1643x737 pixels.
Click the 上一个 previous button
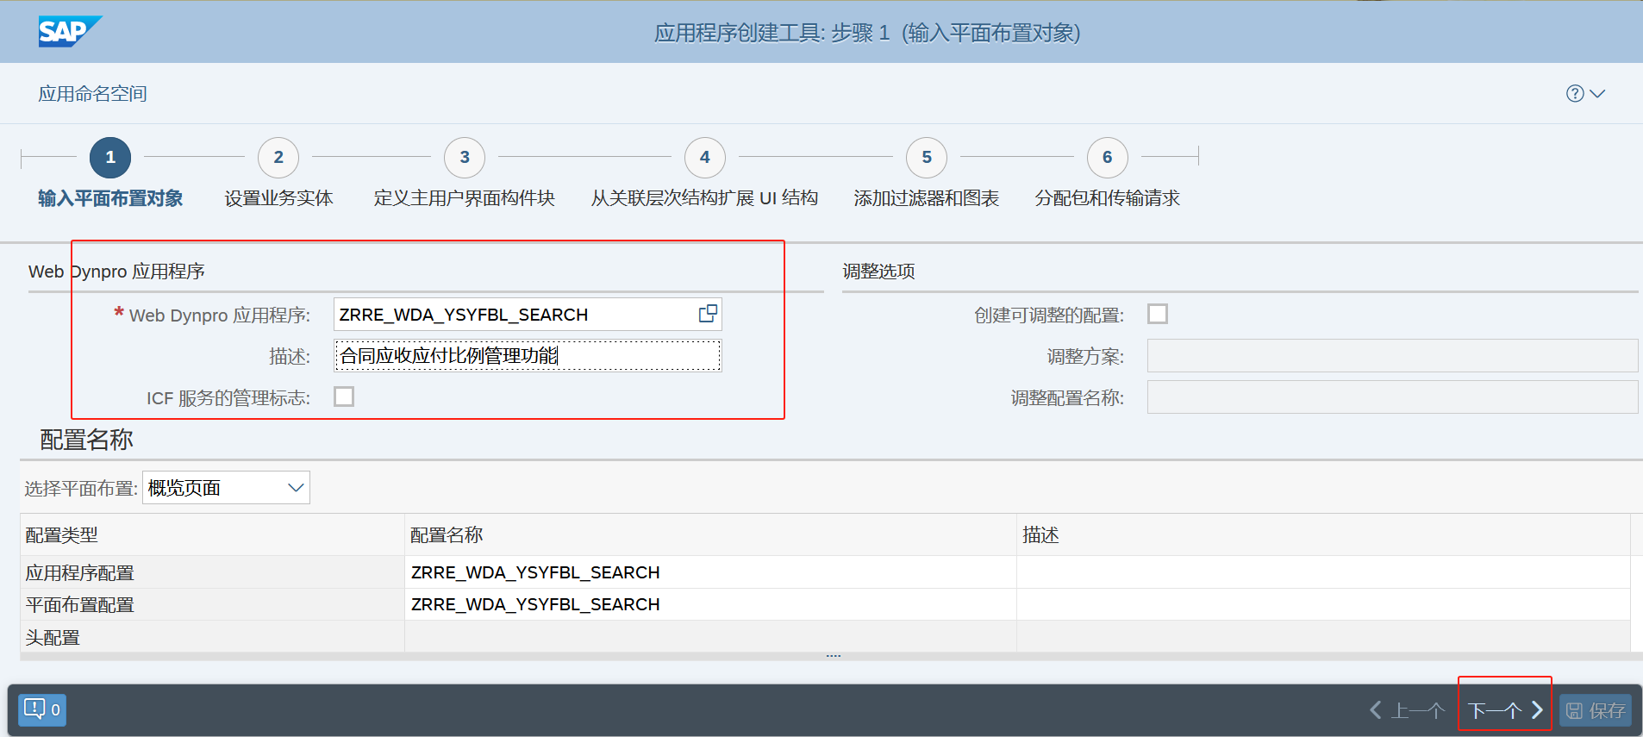[x=1407, y=710]
